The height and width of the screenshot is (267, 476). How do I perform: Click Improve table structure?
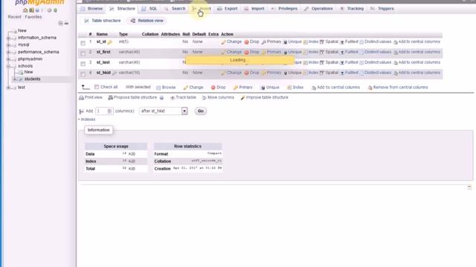[x=264, y=97]
